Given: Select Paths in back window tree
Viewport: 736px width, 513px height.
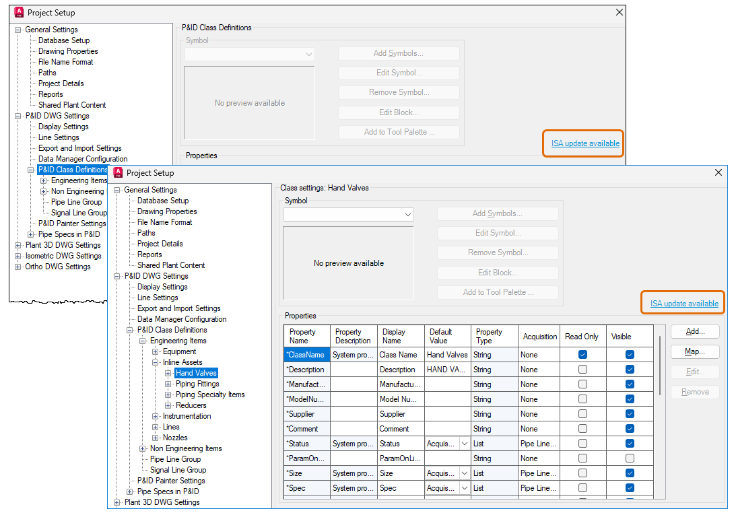Looking at the screenshot, I should pyautogui.click(x=47, y=73).
